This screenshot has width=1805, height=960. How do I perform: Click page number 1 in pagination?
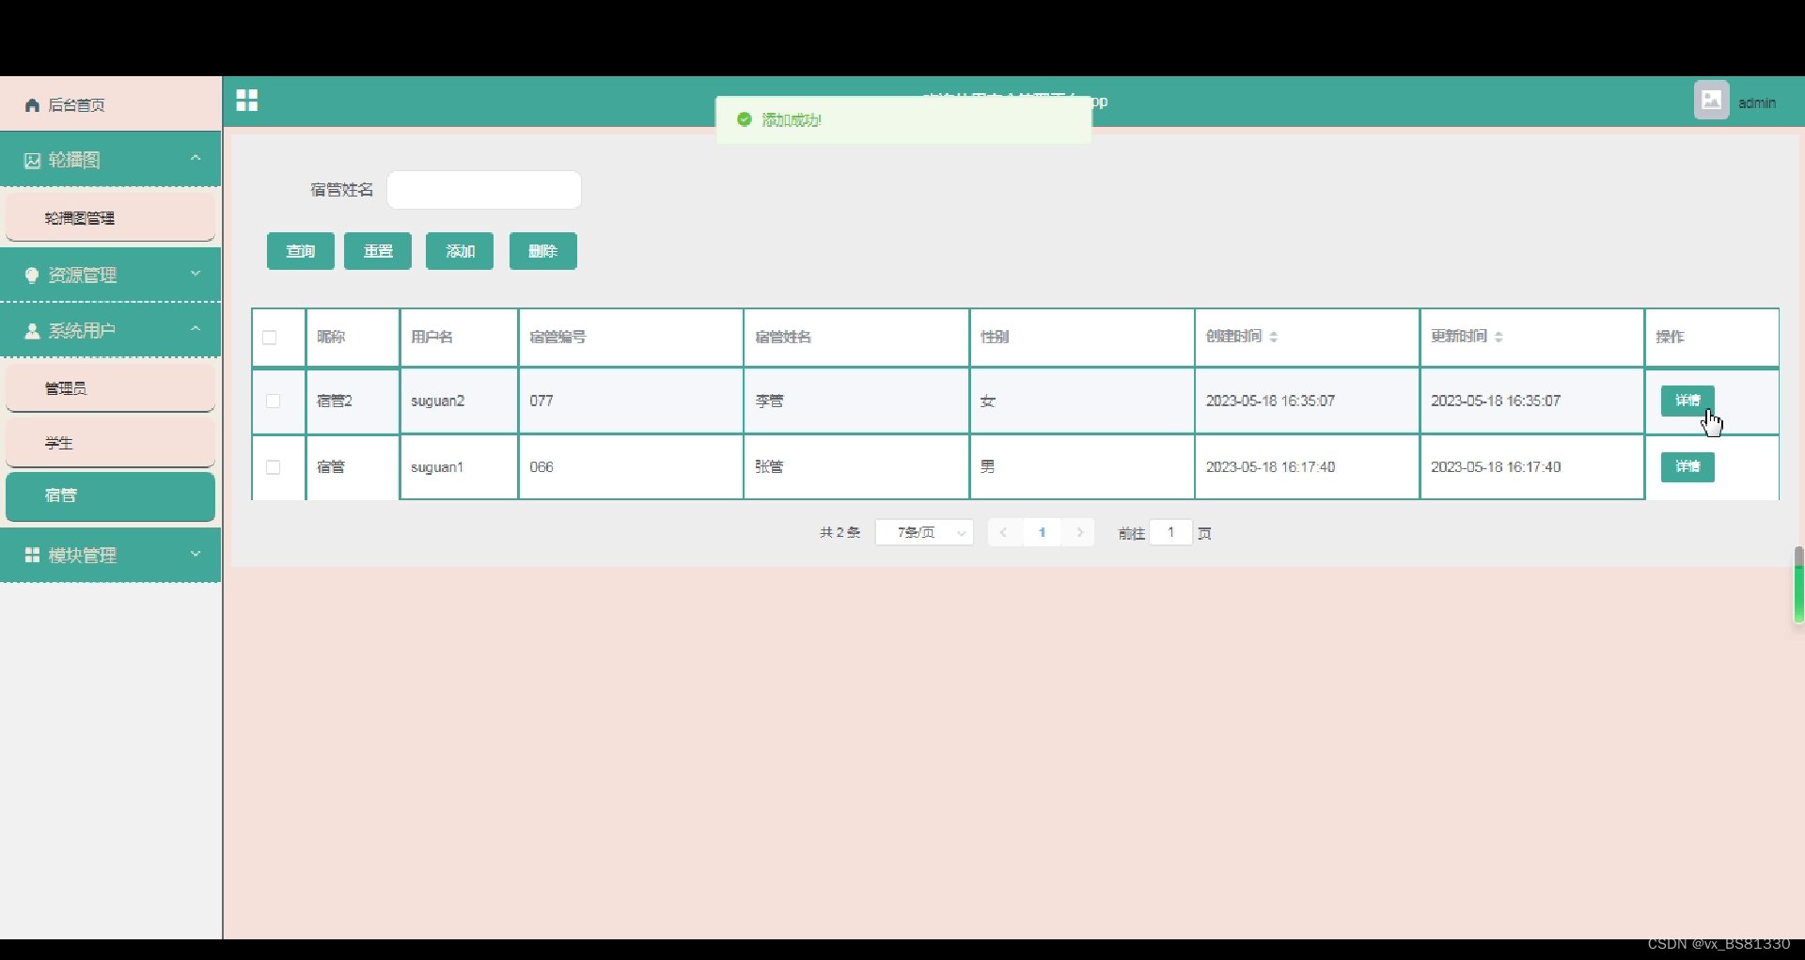(x=1042, y=532)
